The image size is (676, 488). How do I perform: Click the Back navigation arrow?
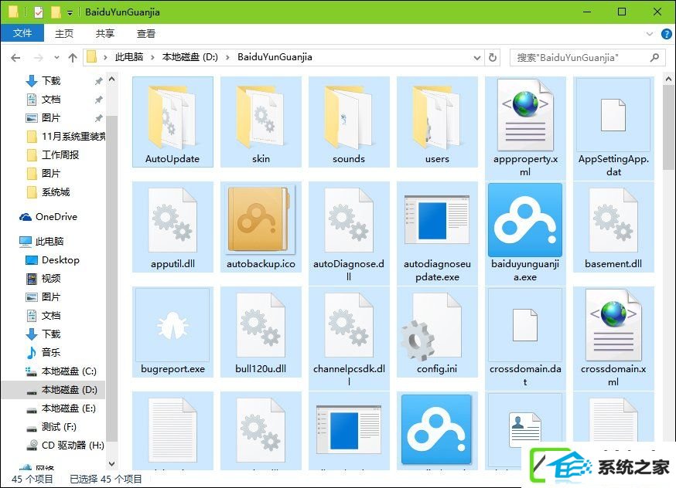tap(15, 57)
